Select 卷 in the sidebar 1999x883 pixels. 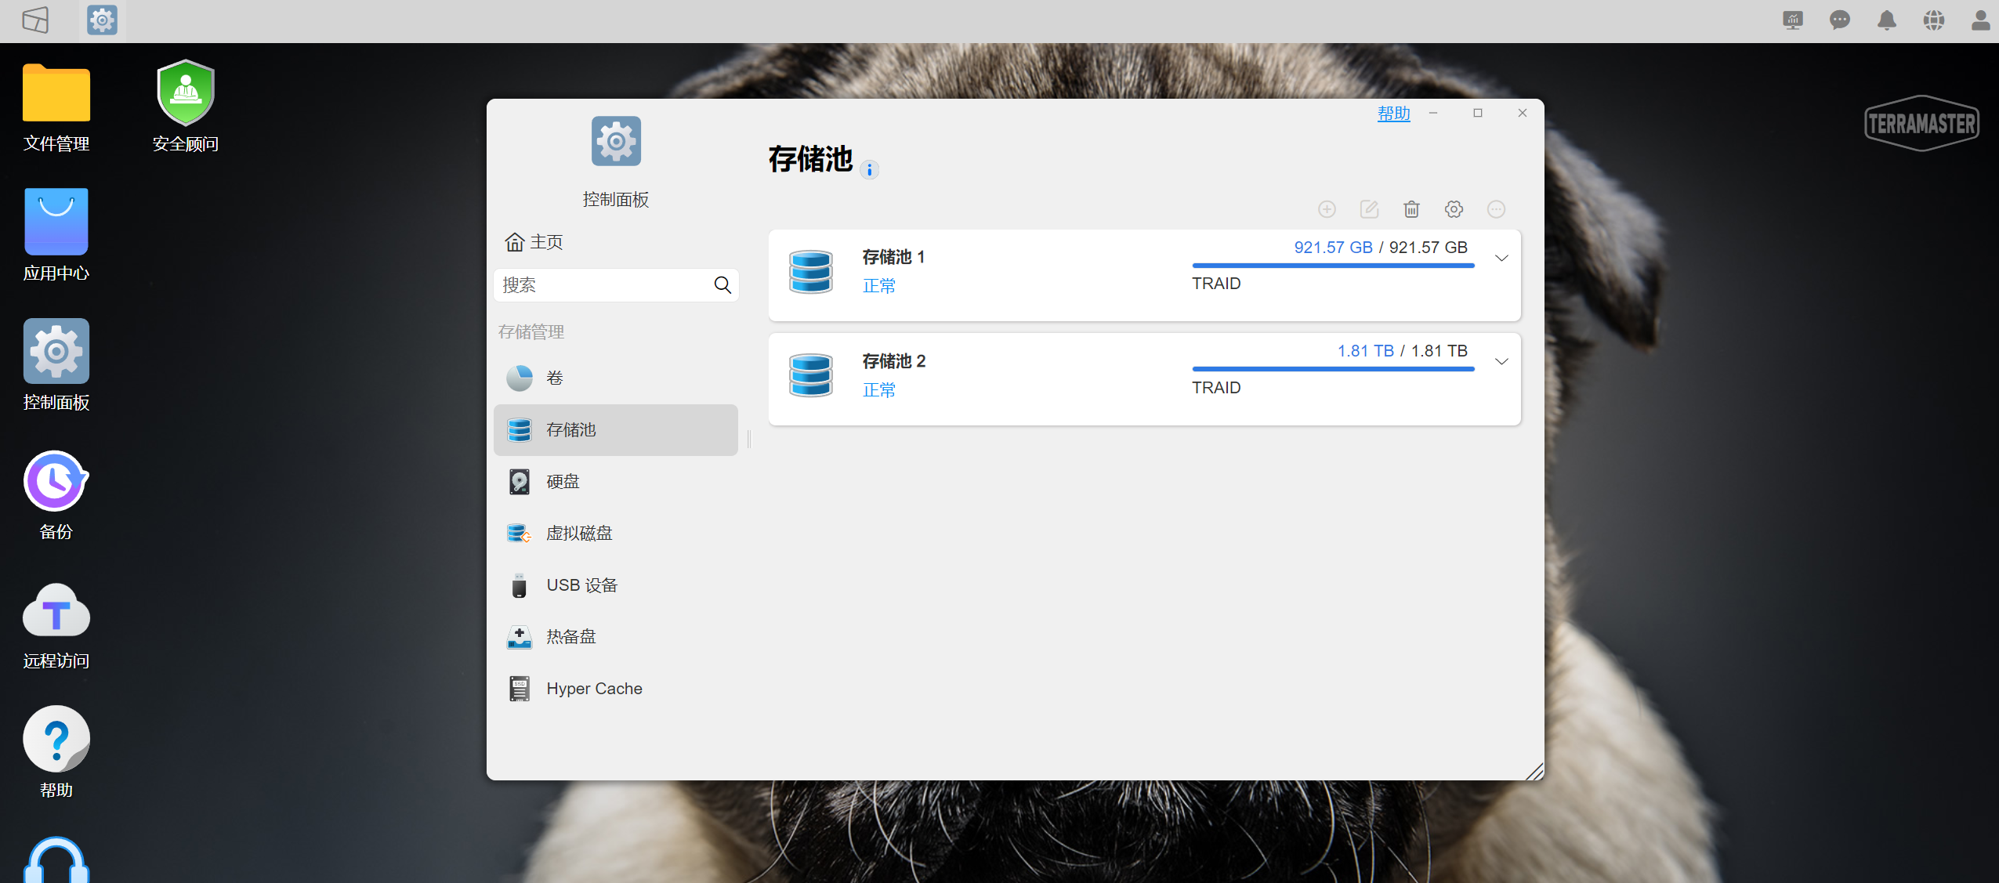pyautogui.click(x=554, y=378)
